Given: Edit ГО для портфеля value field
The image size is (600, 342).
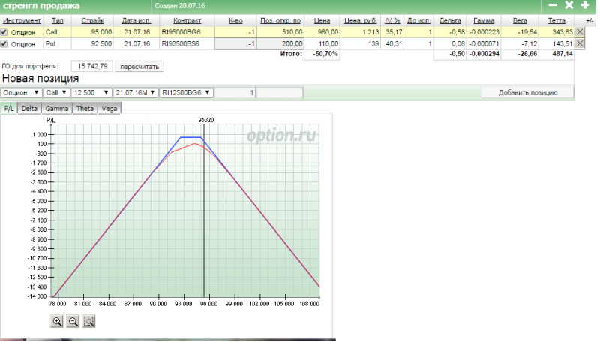Looking at the screenshot, I should pyautogui.click(x=92, y=66).
